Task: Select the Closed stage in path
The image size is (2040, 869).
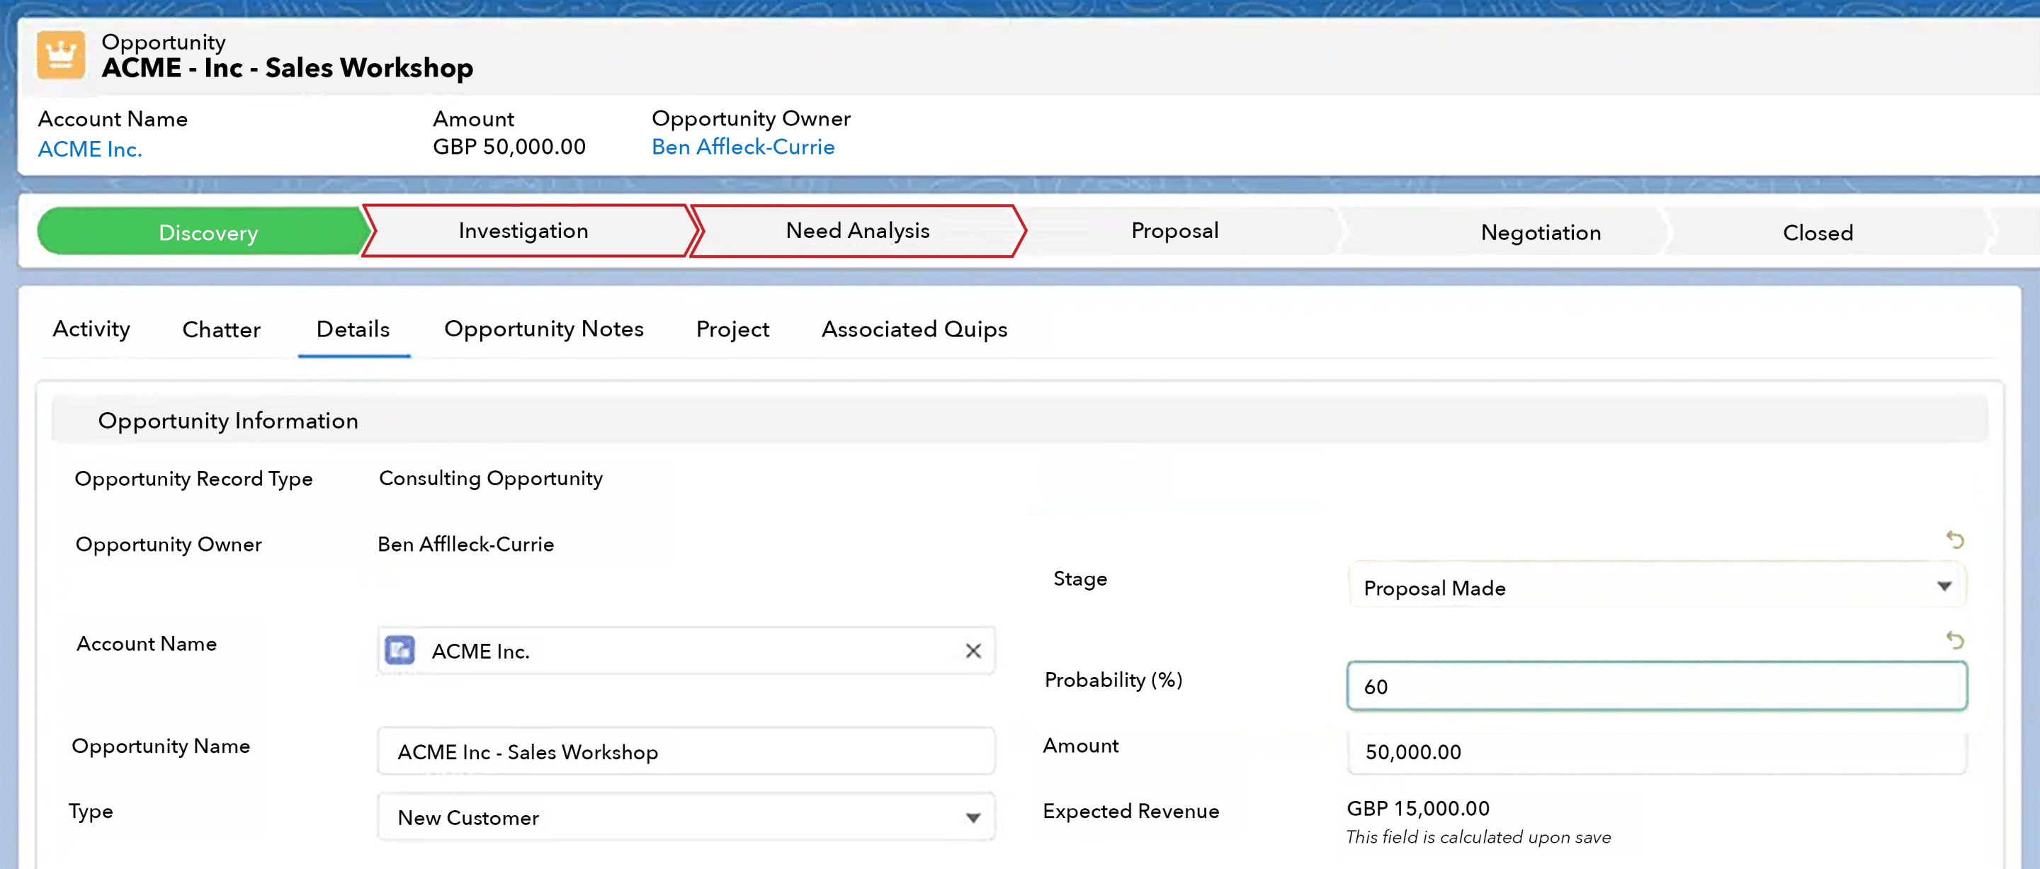Action: (x=1818, y=232)
